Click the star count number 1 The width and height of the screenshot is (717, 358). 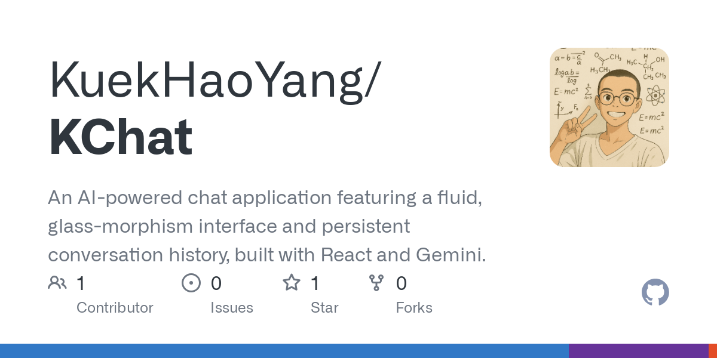[315, 283]
